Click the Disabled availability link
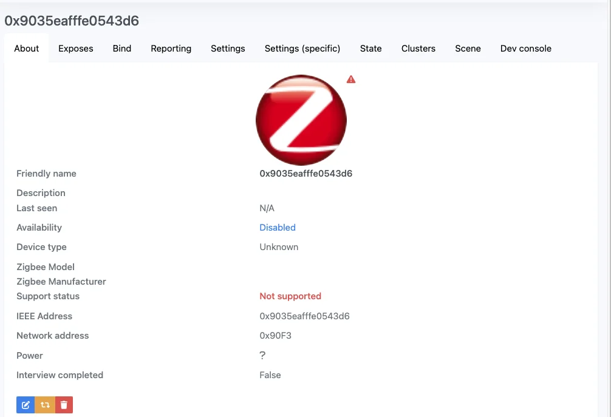Viewport: 611px width, 417px height. coord(278,228)
